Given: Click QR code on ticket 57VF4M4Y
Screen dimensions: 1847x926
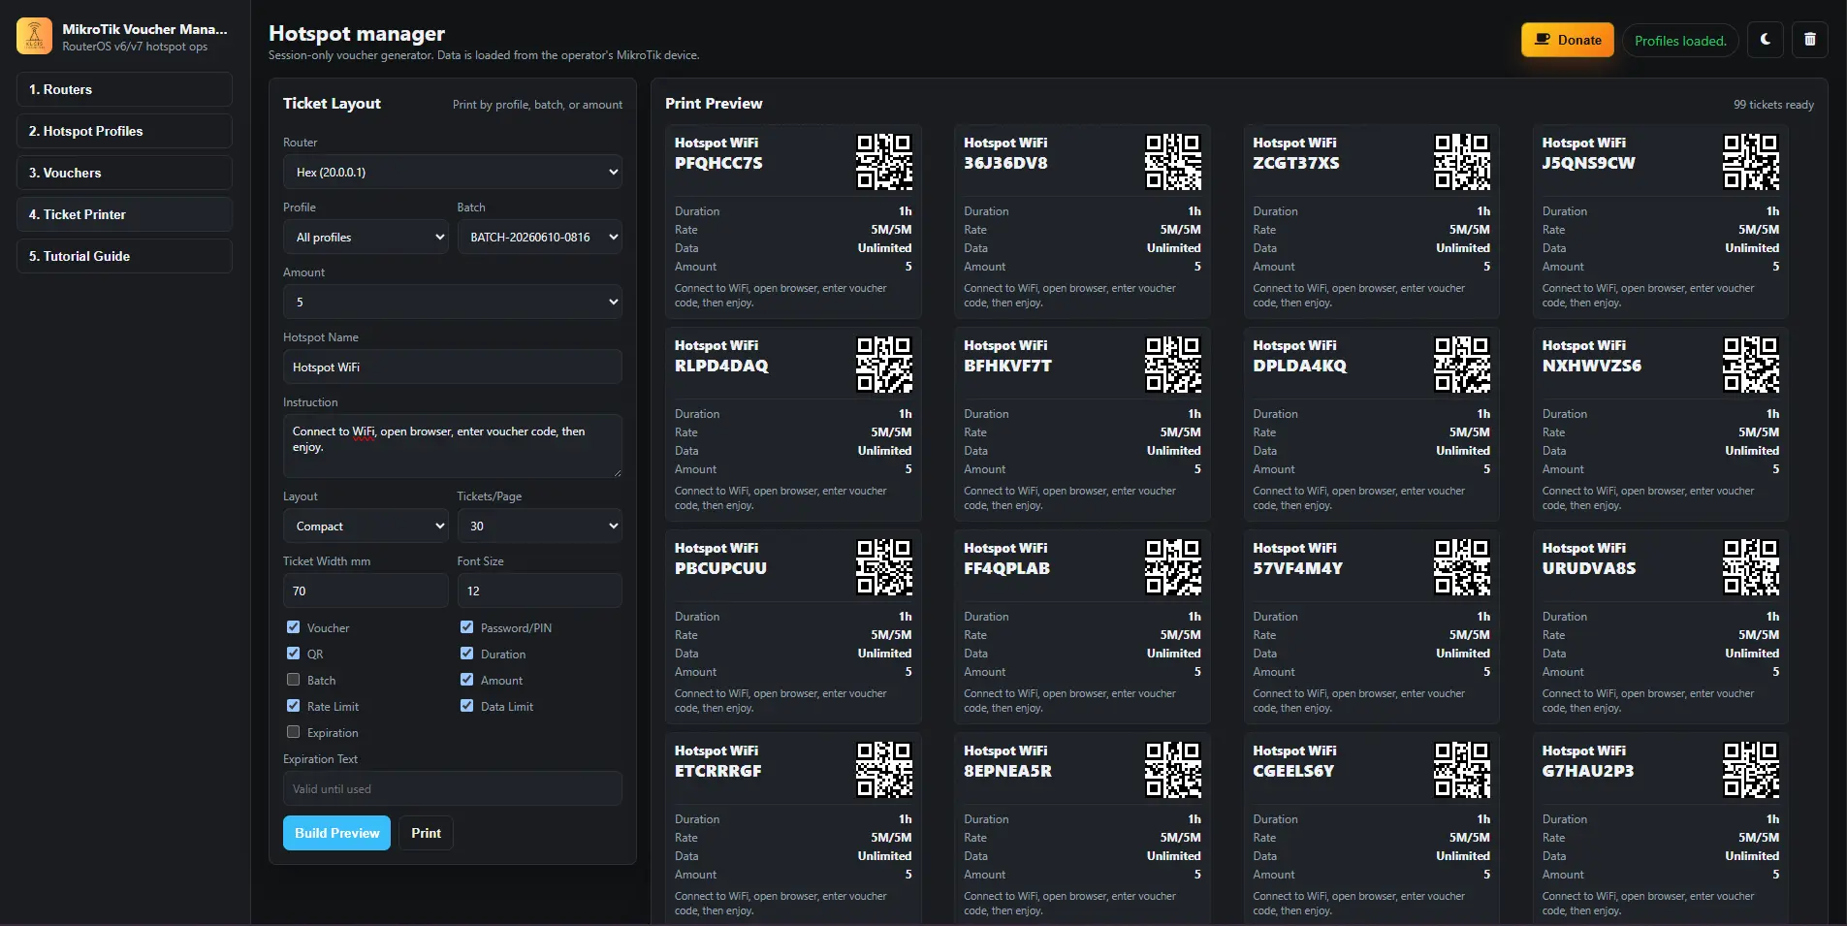Looking at the screenshot, I should click(x=1462, y=567).
